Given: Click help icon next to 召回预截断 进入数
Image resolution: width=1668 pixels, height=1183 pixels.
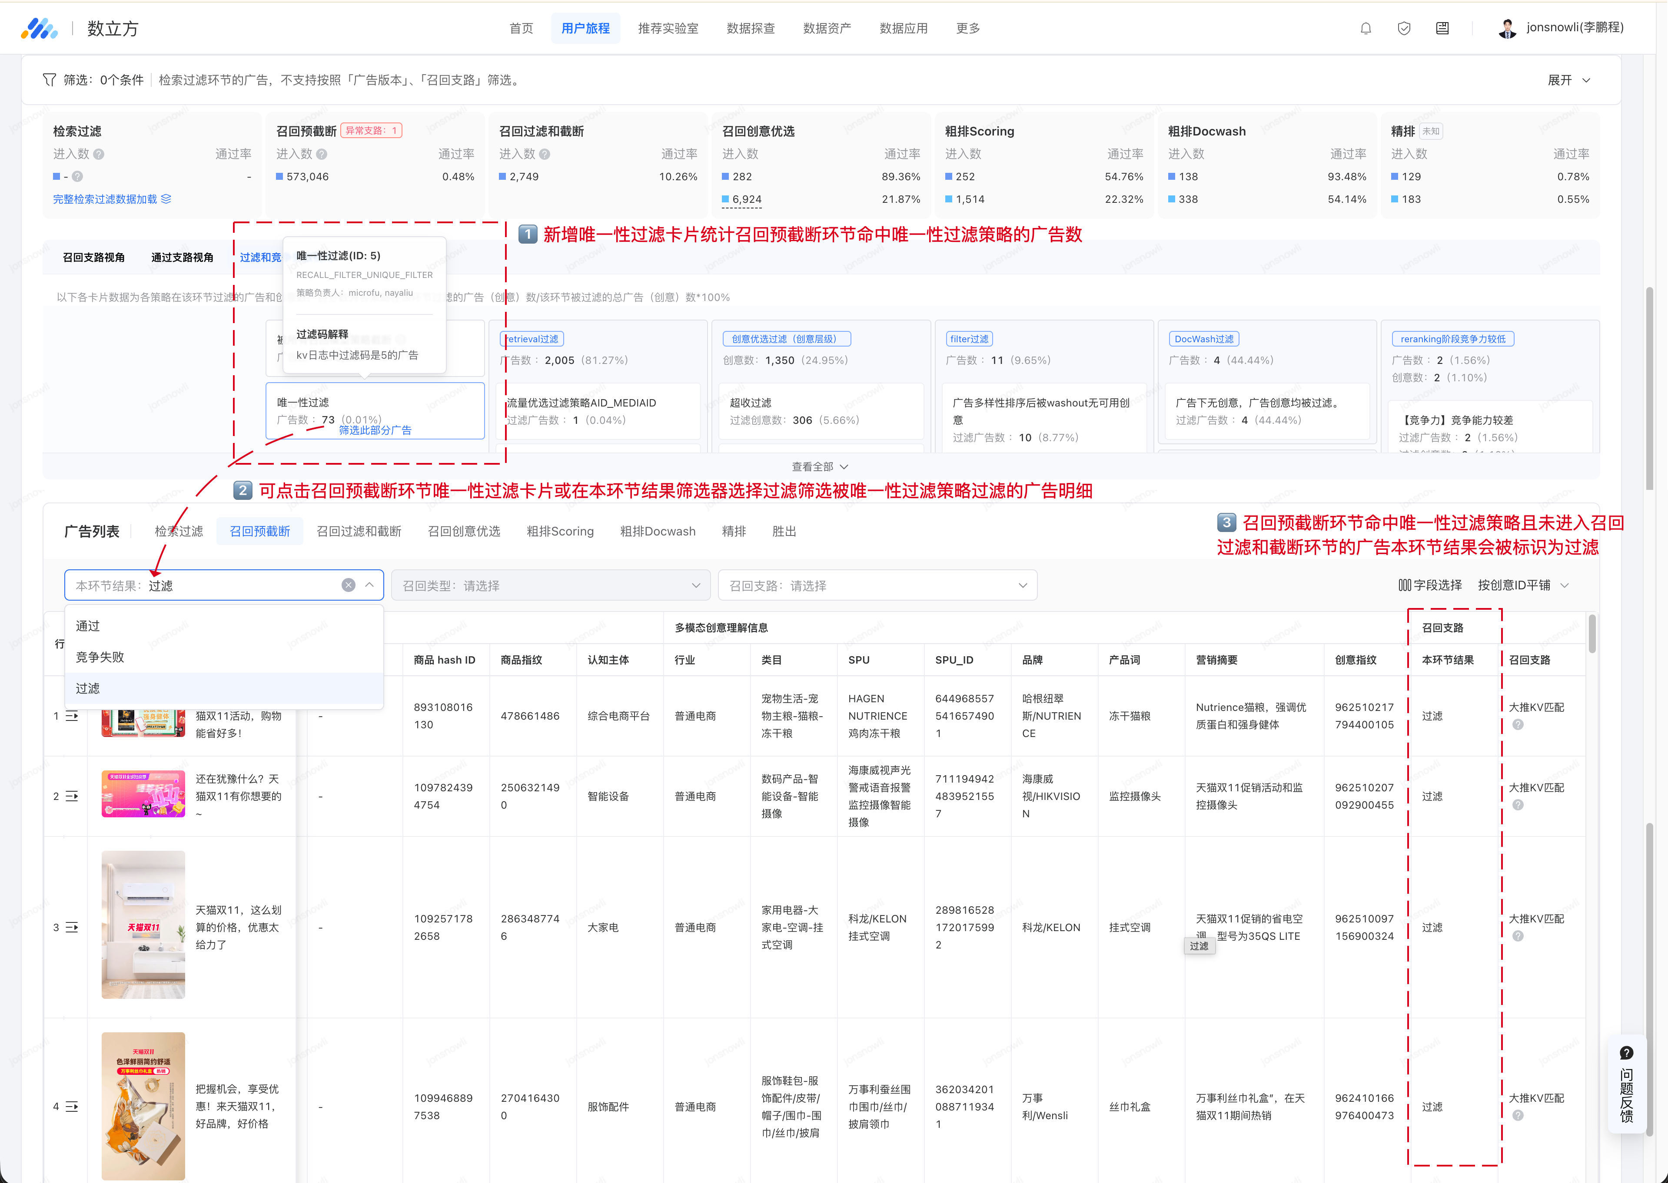Looking at the screenshot, I should click(x=322, y=155).
